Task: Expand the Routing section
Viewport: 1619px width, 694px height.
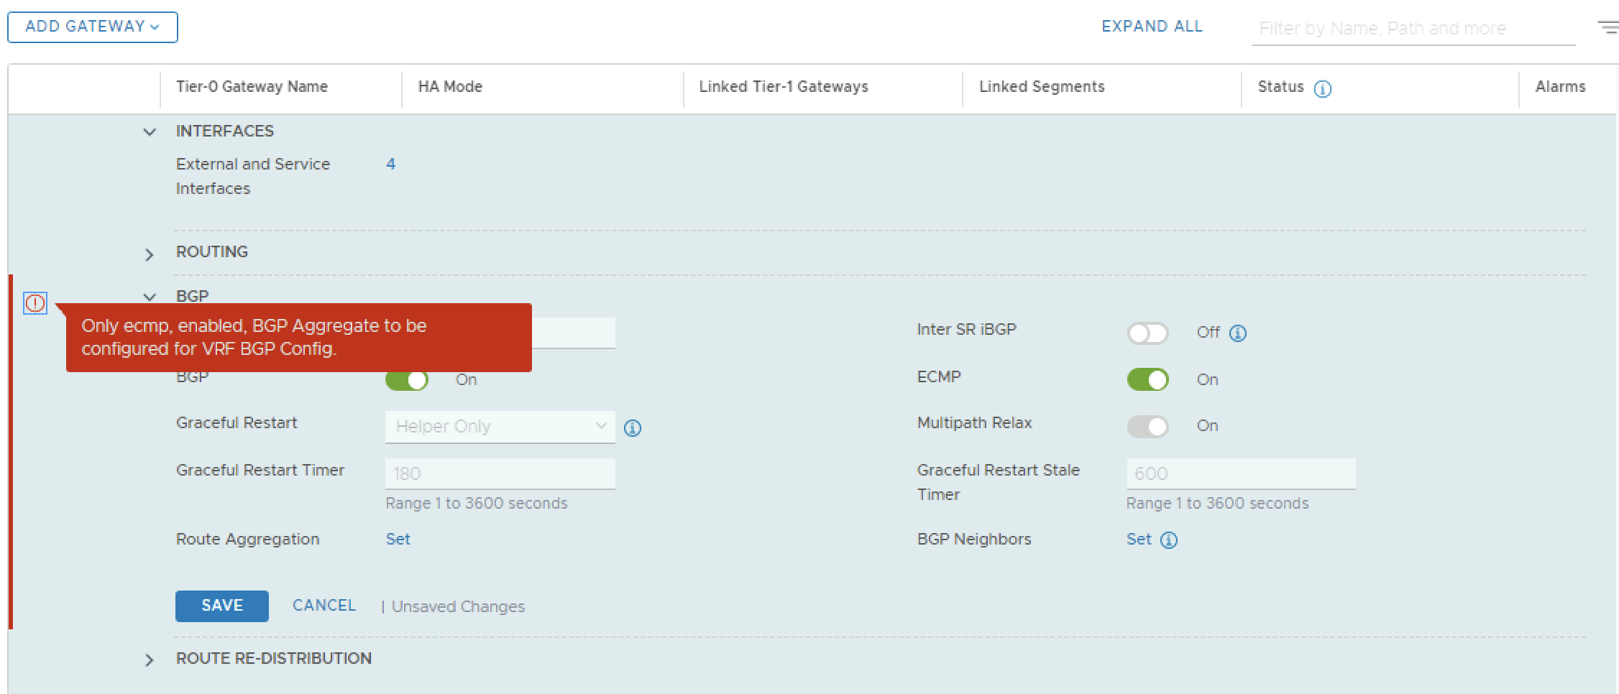Action: point(150,254)
